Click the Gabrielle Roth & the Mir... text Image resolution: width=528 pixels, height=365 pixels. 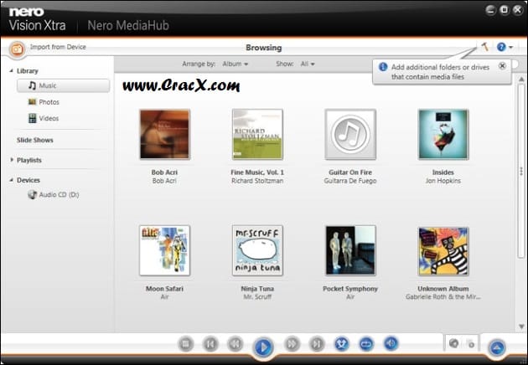pyautogui.click(x=443, y=297)
